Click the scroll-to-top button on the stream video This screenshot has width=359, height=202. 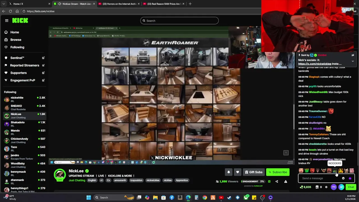(x=286, y=153)
